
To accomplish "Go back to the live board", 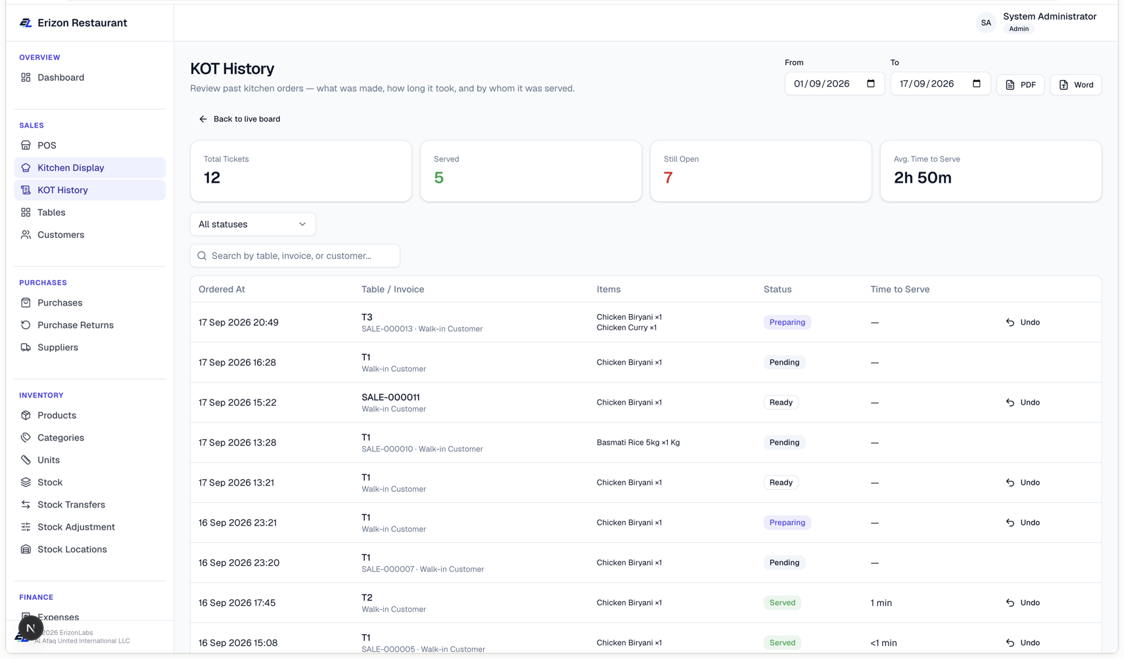I will point(239,119).
